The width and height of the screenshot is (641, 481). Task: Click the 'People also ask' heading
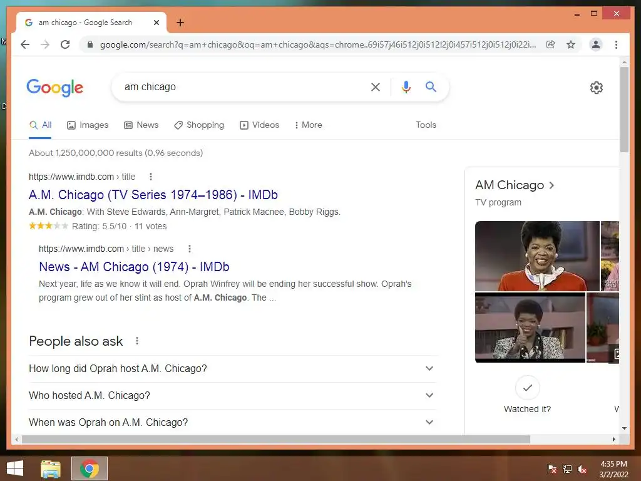(x=76, y=341)
